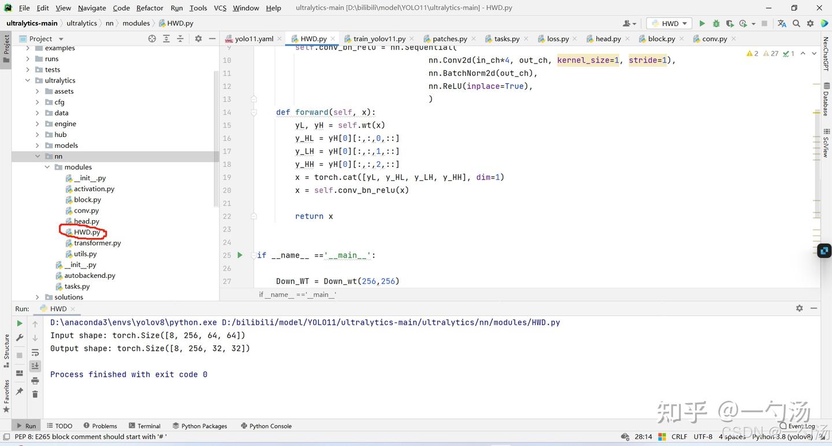Select transformer.py in the project tree

tap(97, 243)
